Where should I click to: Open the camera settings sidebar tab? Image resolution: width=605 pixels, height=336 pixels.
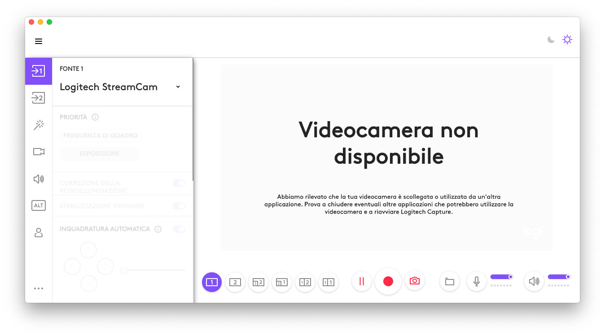(x=39, y=152)
